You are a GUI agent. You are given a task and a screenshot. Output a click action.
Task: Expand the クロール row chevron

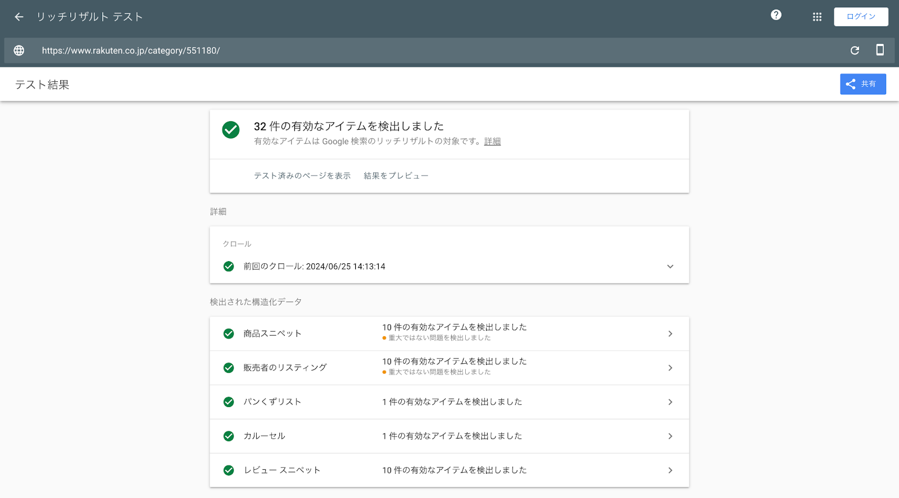[670, 267]
